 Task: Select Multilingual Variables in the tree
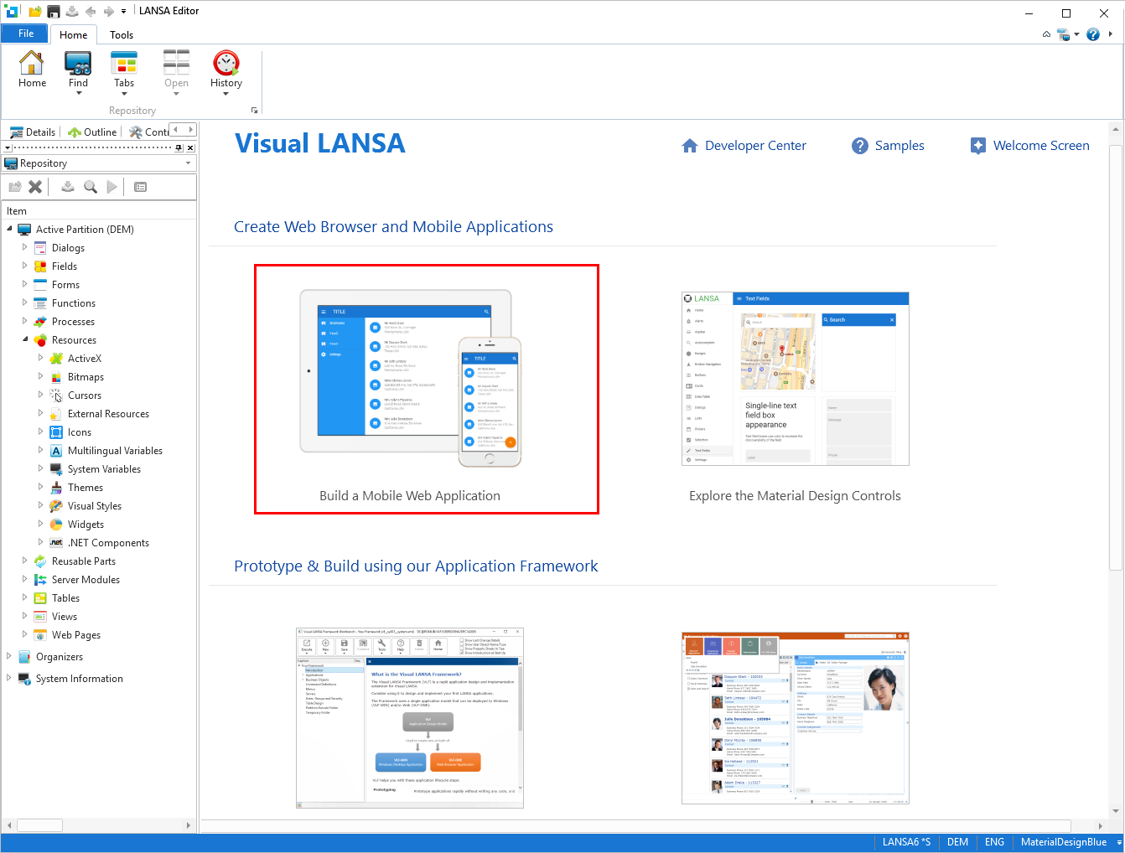[115, 451]
